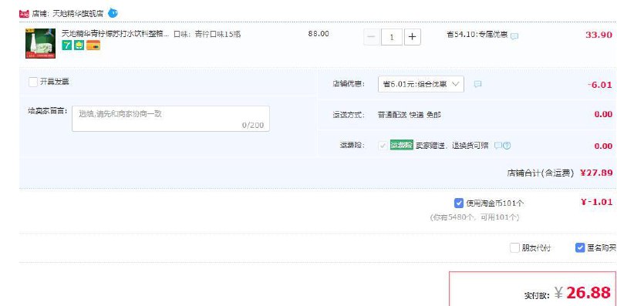Open the lime soda product thumbnail

[x=40, y=43]
